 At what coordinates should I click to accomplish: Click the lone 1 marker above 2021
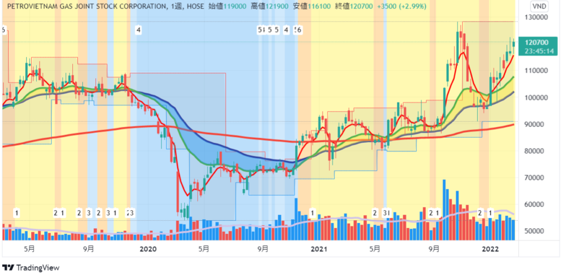(x=313, y=213)
